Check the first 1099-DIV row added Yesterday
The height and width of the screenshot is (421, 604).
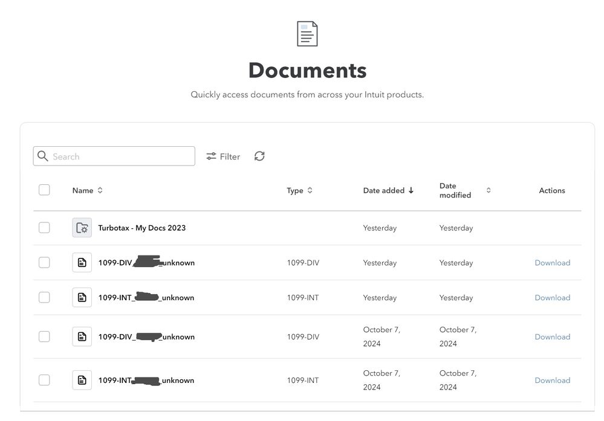click(x=44, y=263)
